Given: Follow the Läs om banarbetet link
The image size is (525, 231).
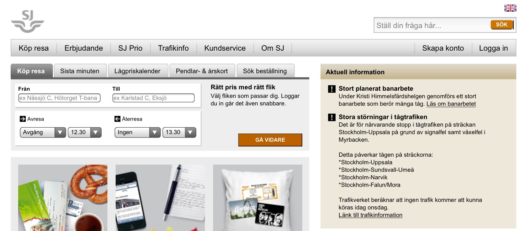Looking at the screenshot, I should [451, 104].
